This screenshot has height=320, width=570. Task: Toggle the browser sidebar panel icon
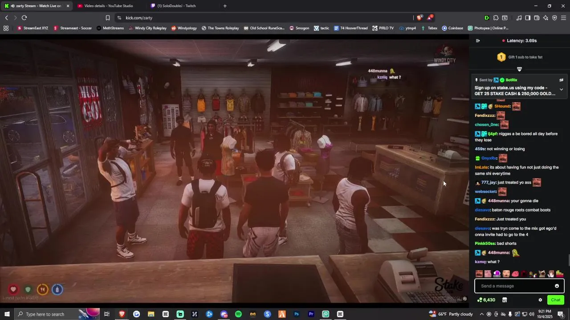point(528,18)
